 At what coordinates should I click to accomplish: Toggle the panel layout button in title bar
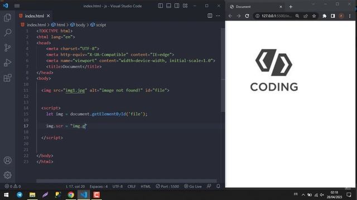coord(168,6)
